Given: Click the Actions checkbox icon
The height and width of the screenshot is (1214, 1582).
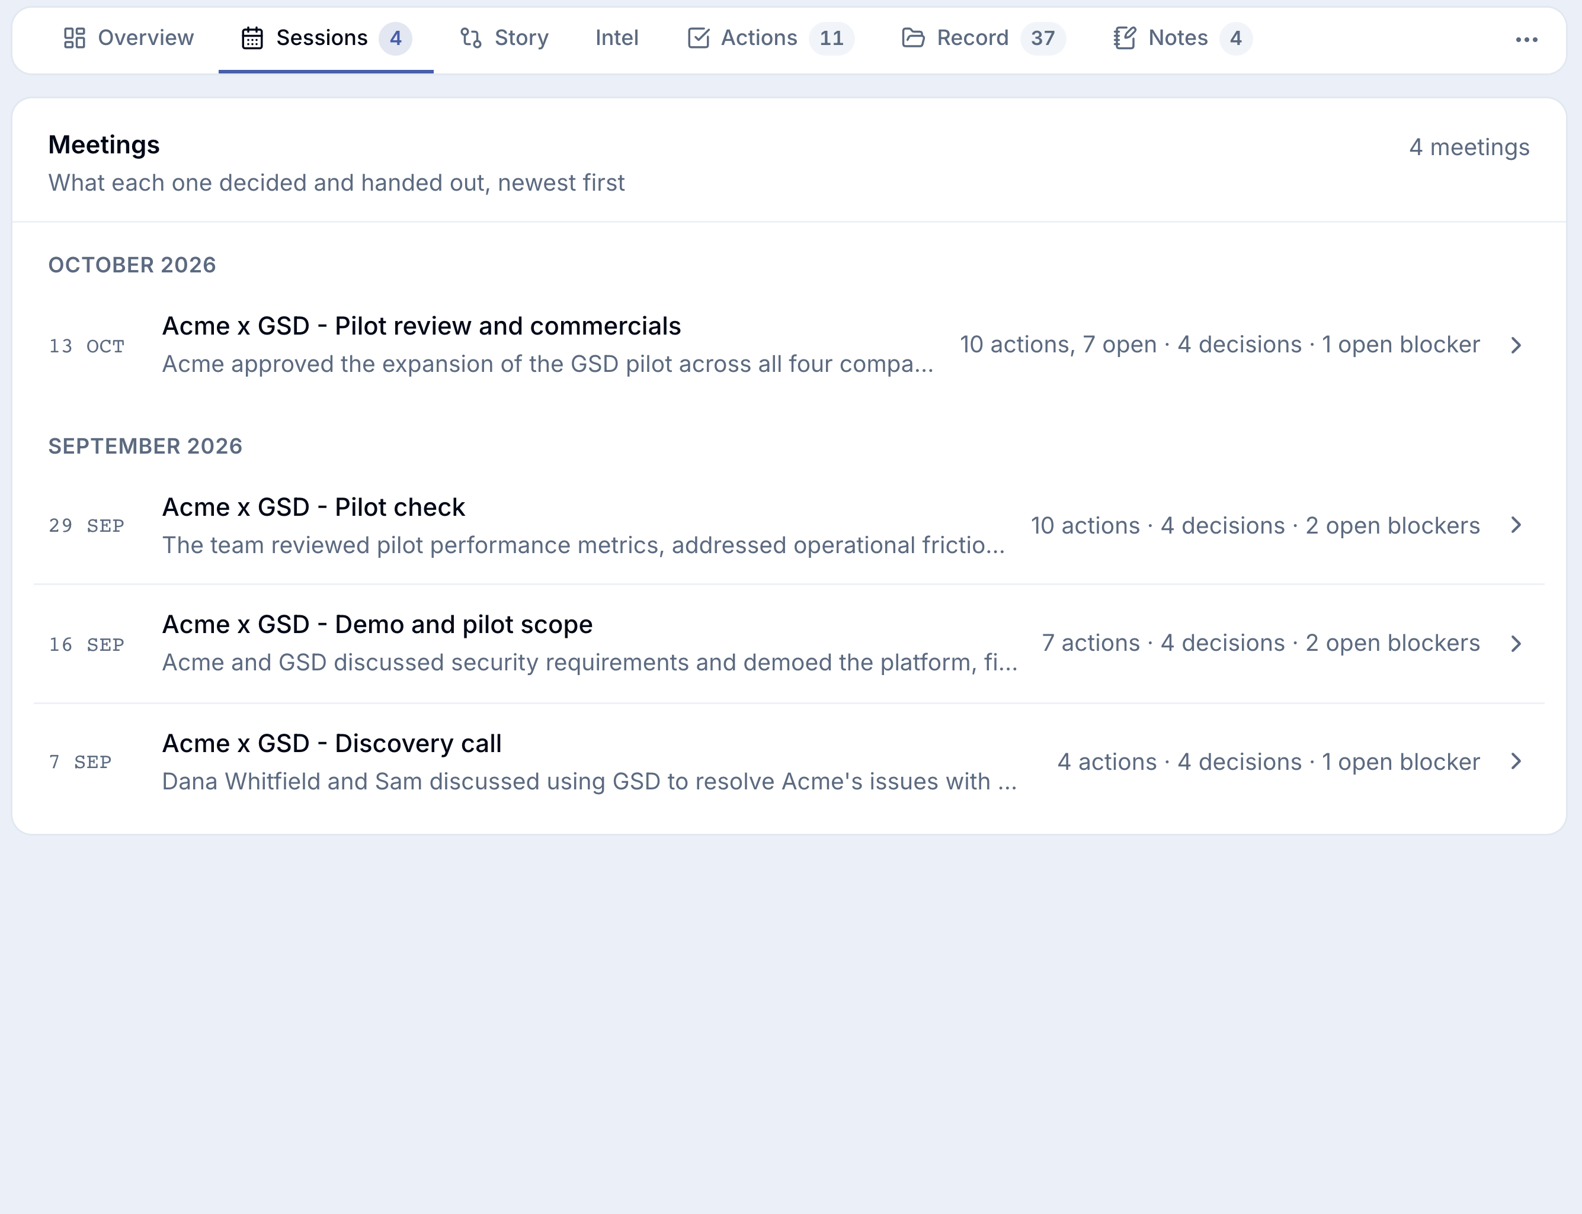Looking at the screenshot, I should click(x=698, y=38).
